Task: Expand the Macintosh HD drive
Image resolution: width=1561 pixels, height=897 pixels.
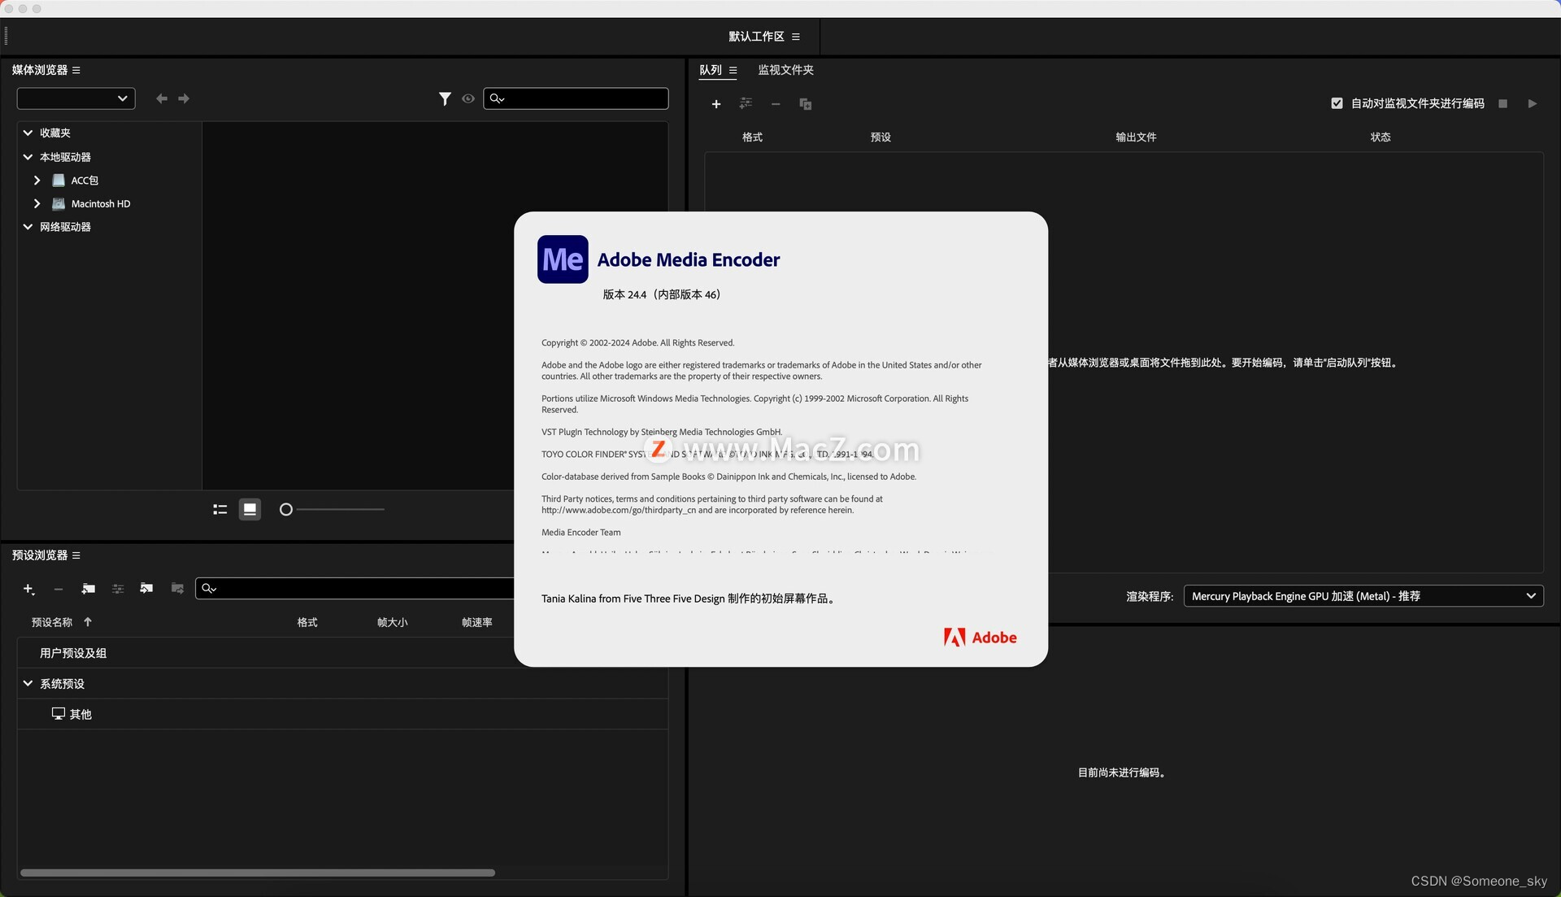Action: click(x=37, y=204)
